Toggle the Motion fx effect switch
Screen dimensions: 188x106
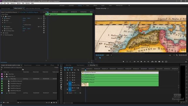tap(4, 16)
